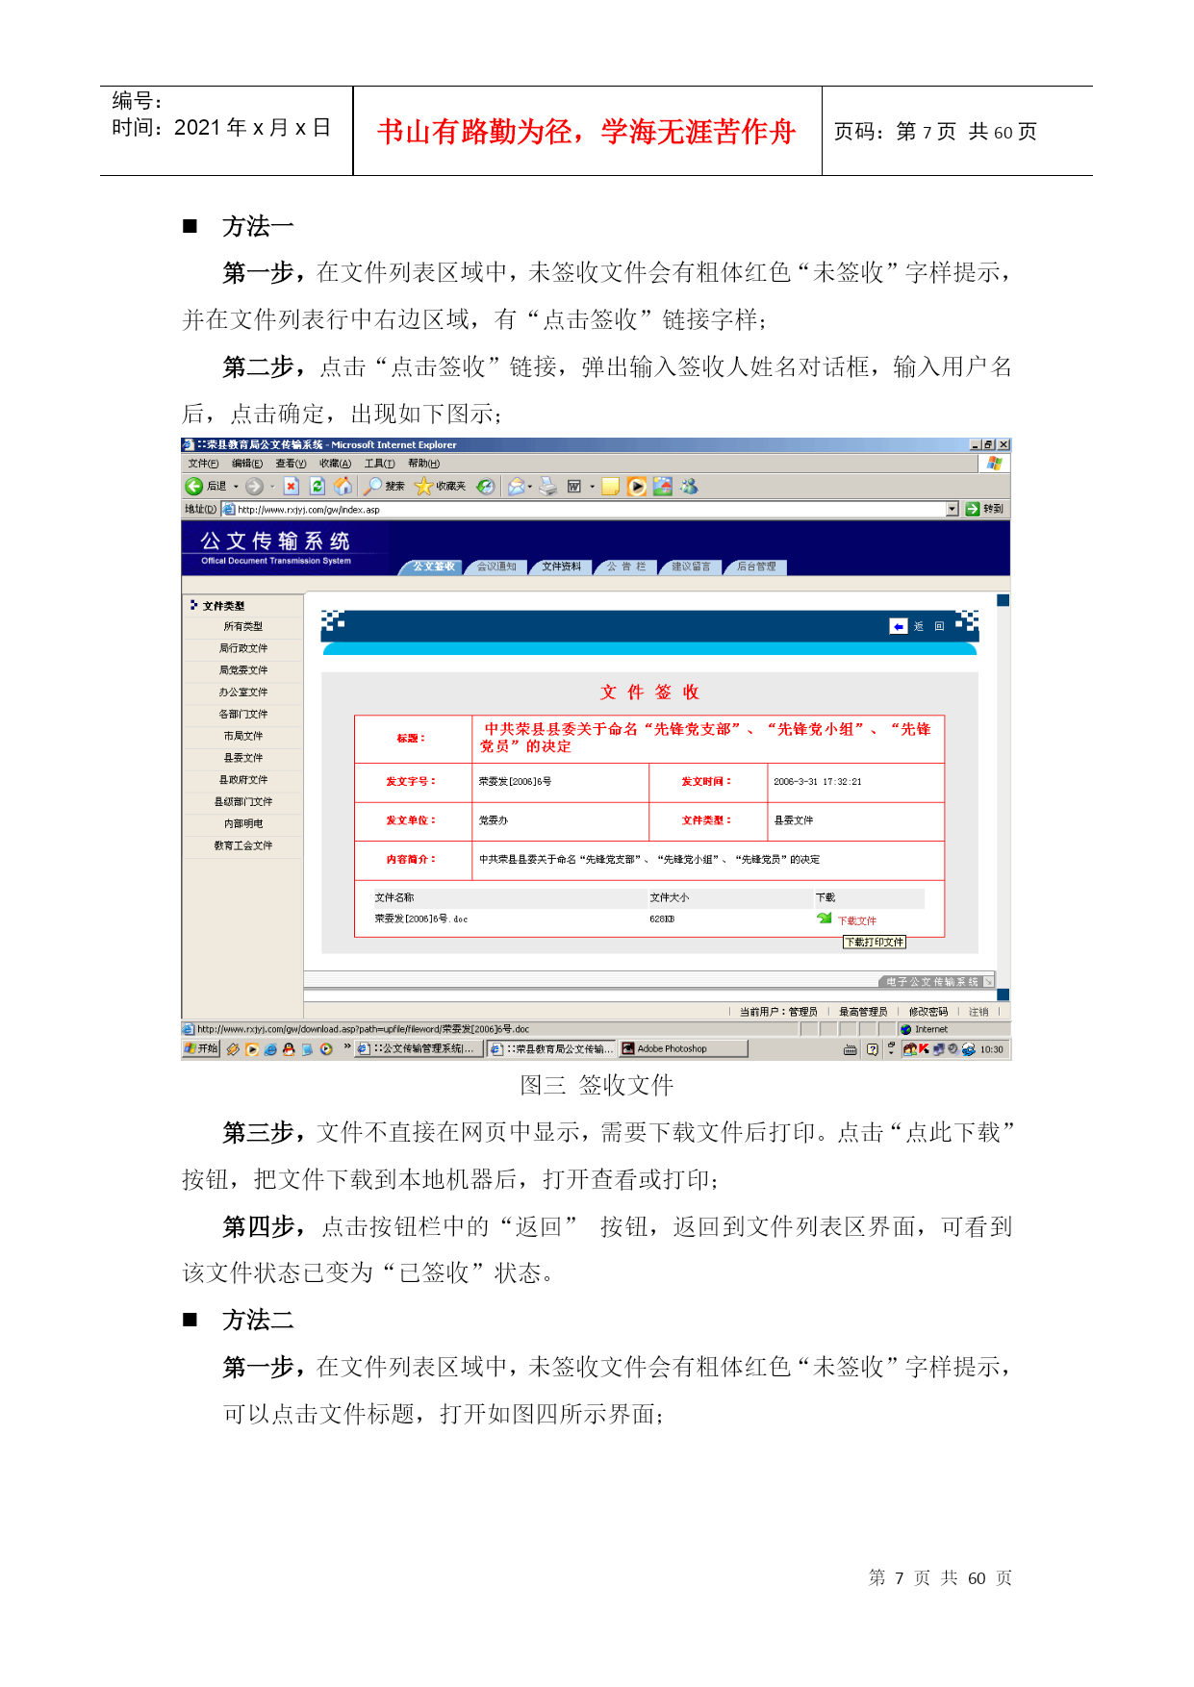Click the blue IE quick launch icon
Viewport: 1194px width, 1687px height.
[270, 1049]
